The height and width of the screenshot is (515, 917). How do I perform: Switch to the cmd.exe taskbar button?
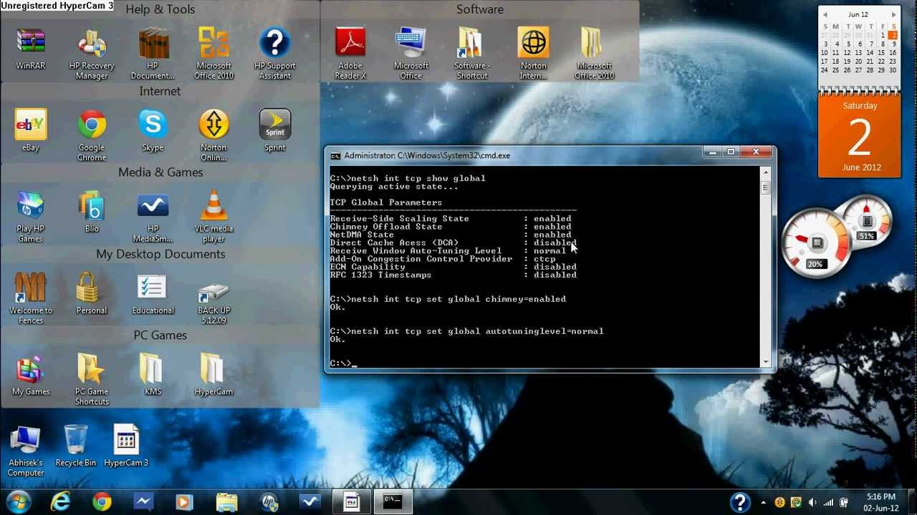pyautogui.click(x=393, y=501)
